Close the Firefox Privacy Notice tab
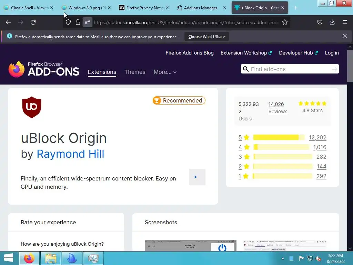This screenshot has width=353, height=265. click(167, 8)
